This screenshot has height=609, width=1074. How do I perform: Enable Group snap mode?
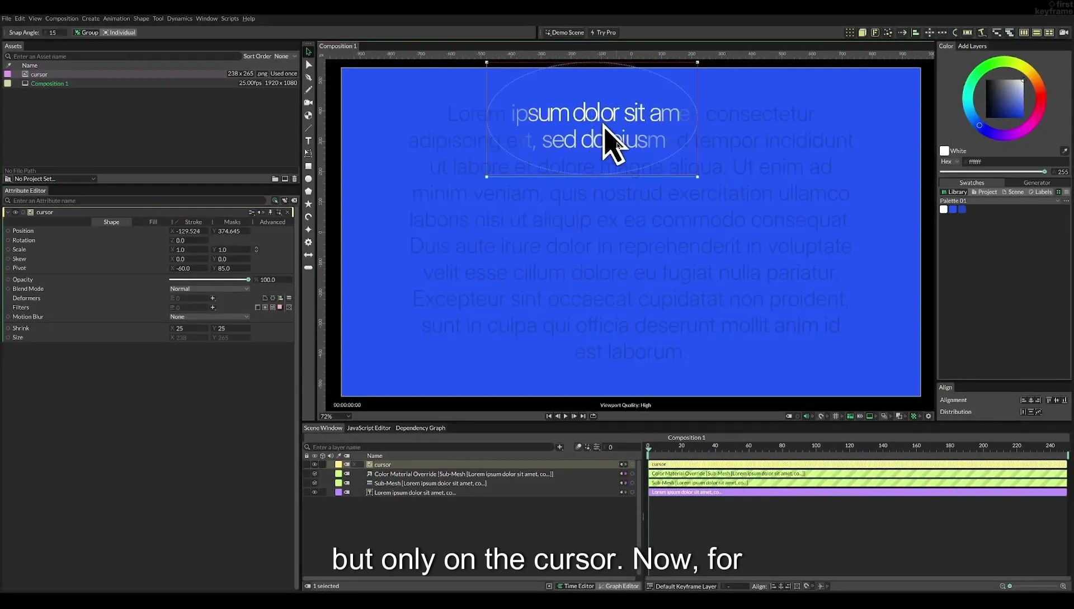[86, 32]
